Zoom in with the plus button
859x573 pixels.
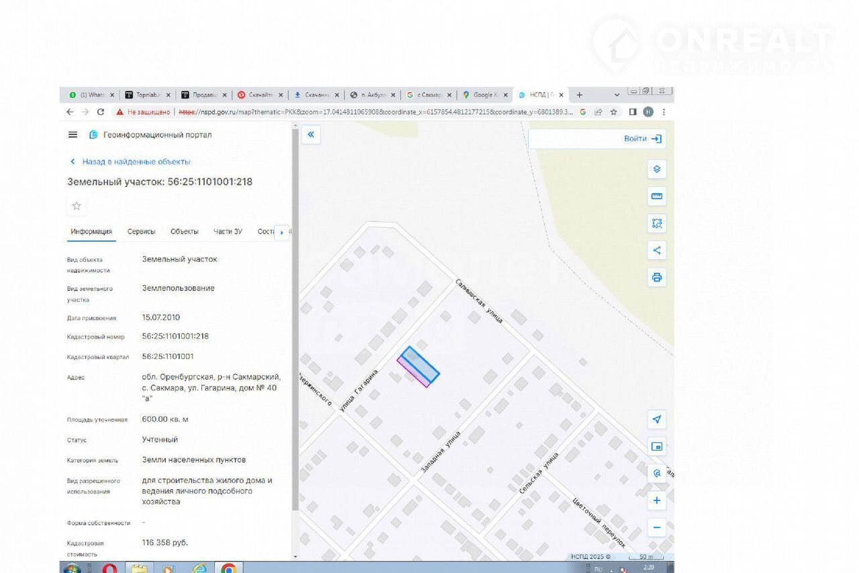tap(656, 501)
